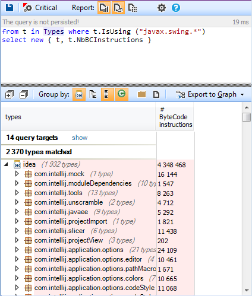Click the # ByteCode instructions column header
Viewport: 252px width, 296px height.
point(175,117)
